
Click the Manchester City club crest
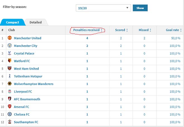point(10,46)
